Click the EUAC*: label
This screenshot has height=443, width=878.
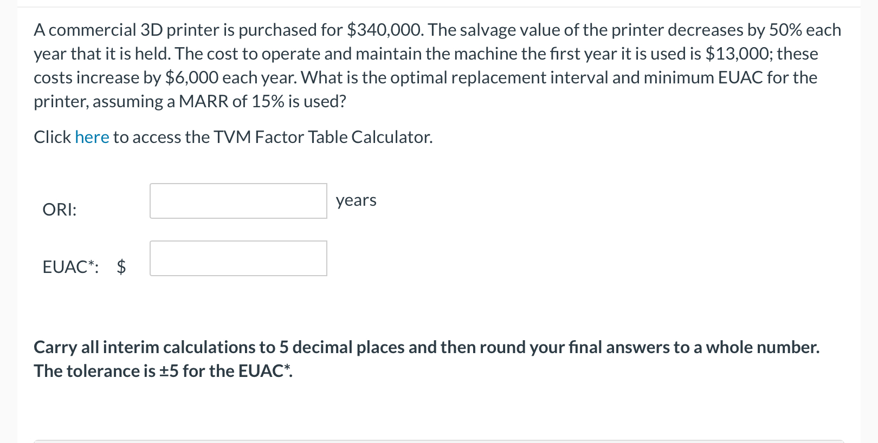pyautogui.click(x=70, y=266)
